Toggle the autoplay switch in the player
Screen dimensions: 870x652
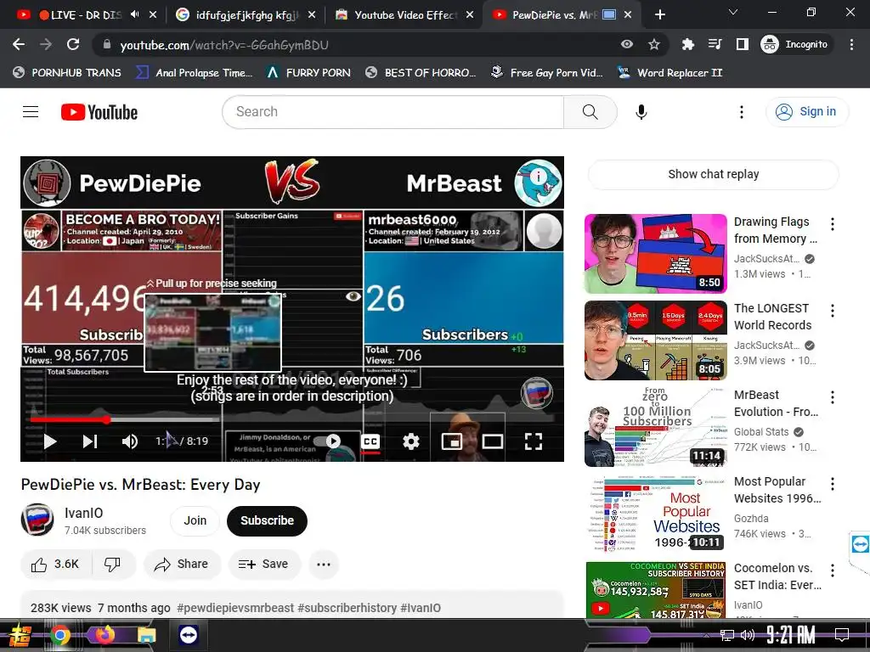click(327, 441)
